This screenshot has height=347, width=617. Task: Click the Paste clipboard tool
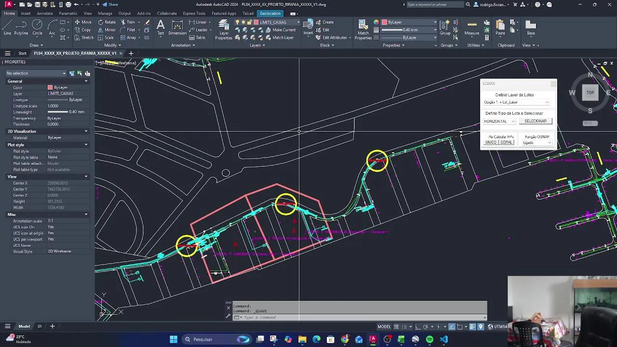pos(500,28)
